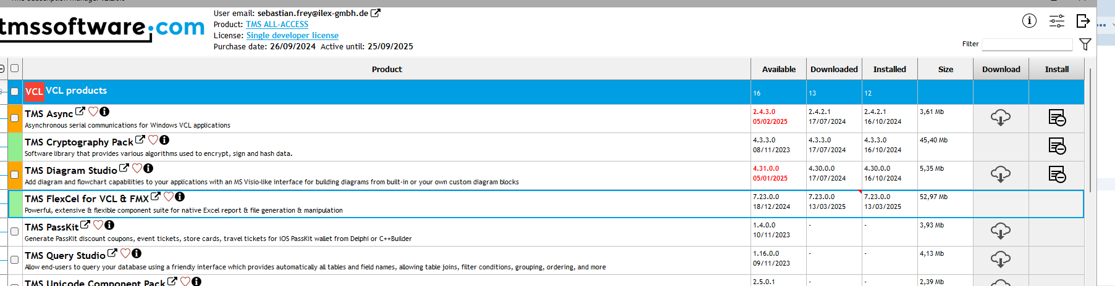Favorite TMS FlexCel heart icon
This screenshot has height=286, width=1115.
(x=169, y=197)
